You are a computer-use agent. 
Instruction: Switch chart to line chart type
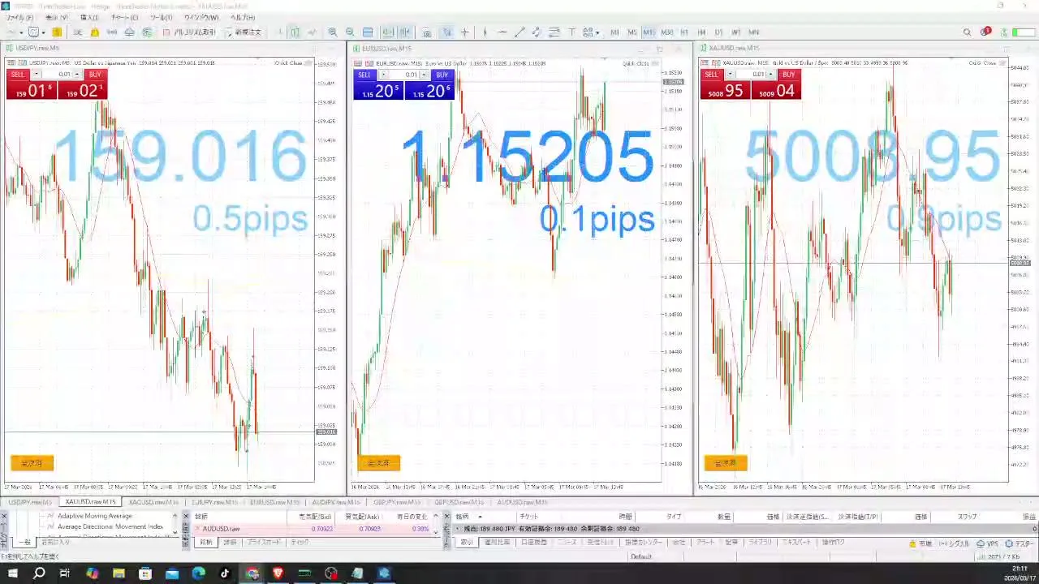tap(313, 32)
